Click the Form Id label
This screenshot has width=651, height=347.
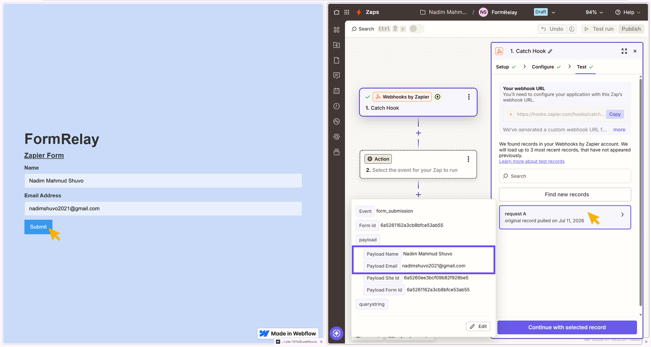pyautogui.click(x=367, y=226)
